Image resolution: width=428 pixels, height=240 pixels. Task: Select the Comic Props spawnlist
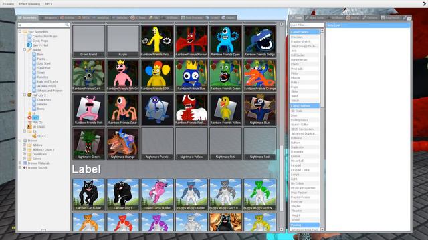point(40,41)
